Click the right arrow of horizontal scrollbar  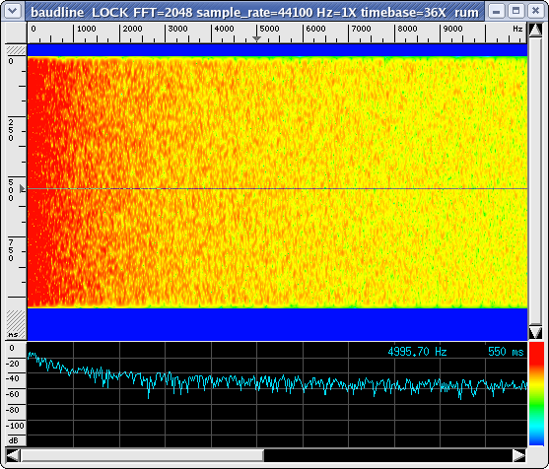[519, 456]
